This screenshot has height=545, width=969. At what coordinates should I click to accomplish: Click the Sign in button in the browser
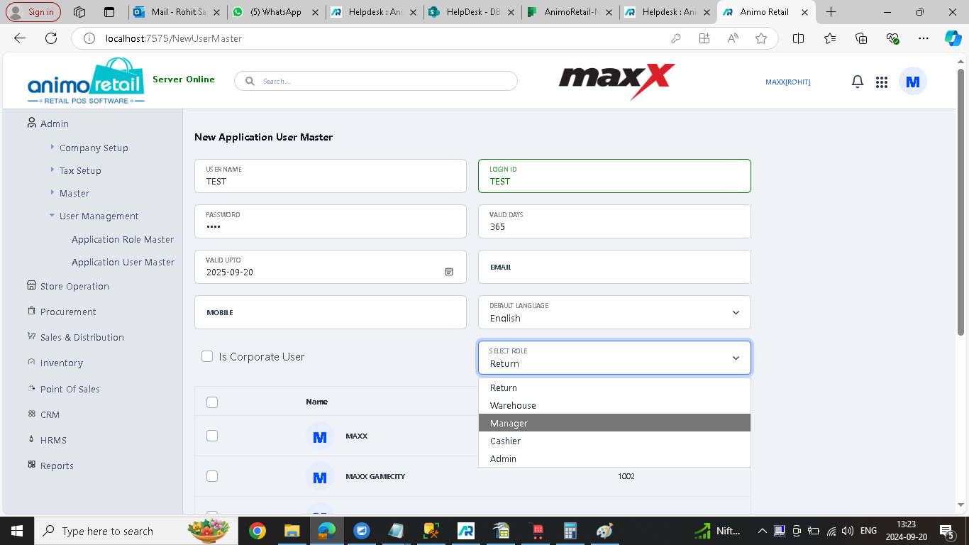point(33,12)
